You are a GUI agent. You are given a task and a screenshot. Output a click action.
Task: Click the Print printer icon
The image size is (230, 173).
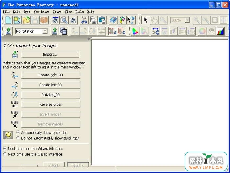click(73, 20)
